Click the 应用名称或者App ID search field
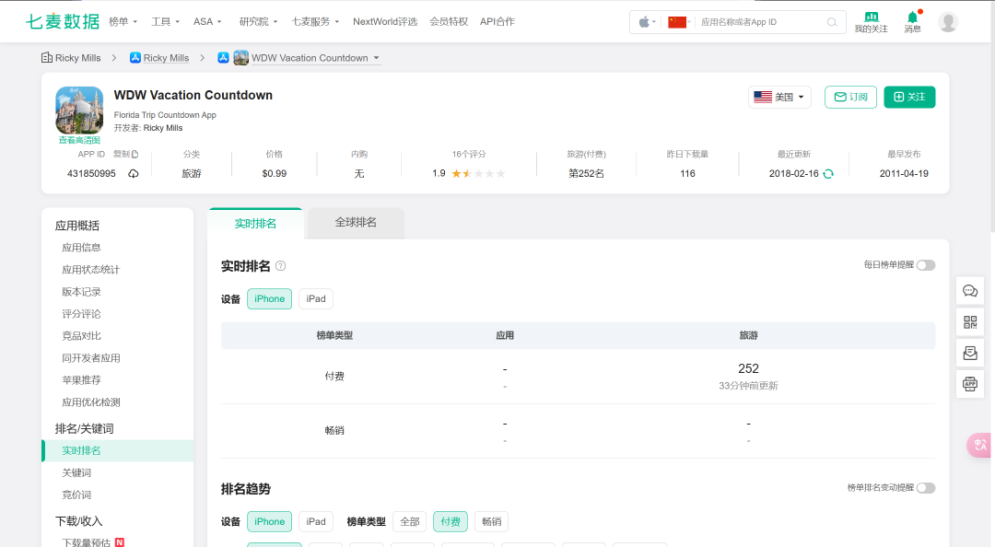995x547 pixels. (x=762, y=22)
